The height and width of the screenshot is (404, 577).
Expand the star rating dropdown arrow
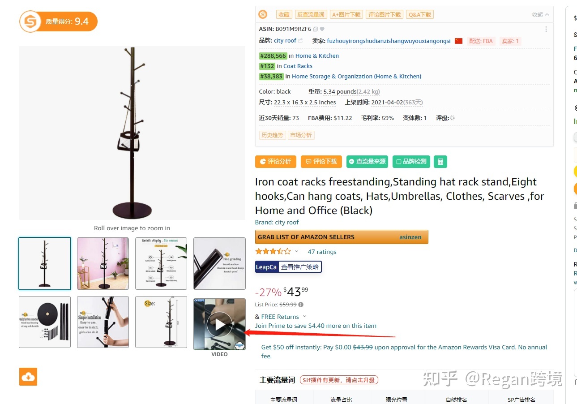coord(296,251)
